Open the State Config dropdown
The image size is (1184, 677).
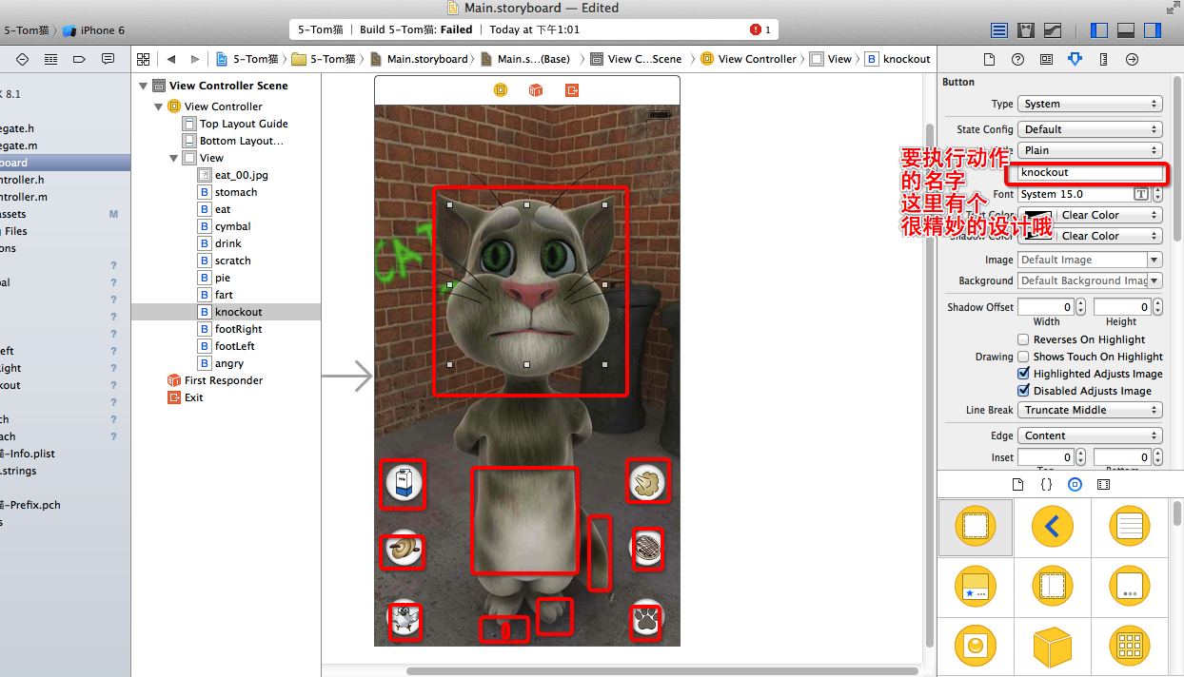pyautogui.click(x=1090, y=129)
